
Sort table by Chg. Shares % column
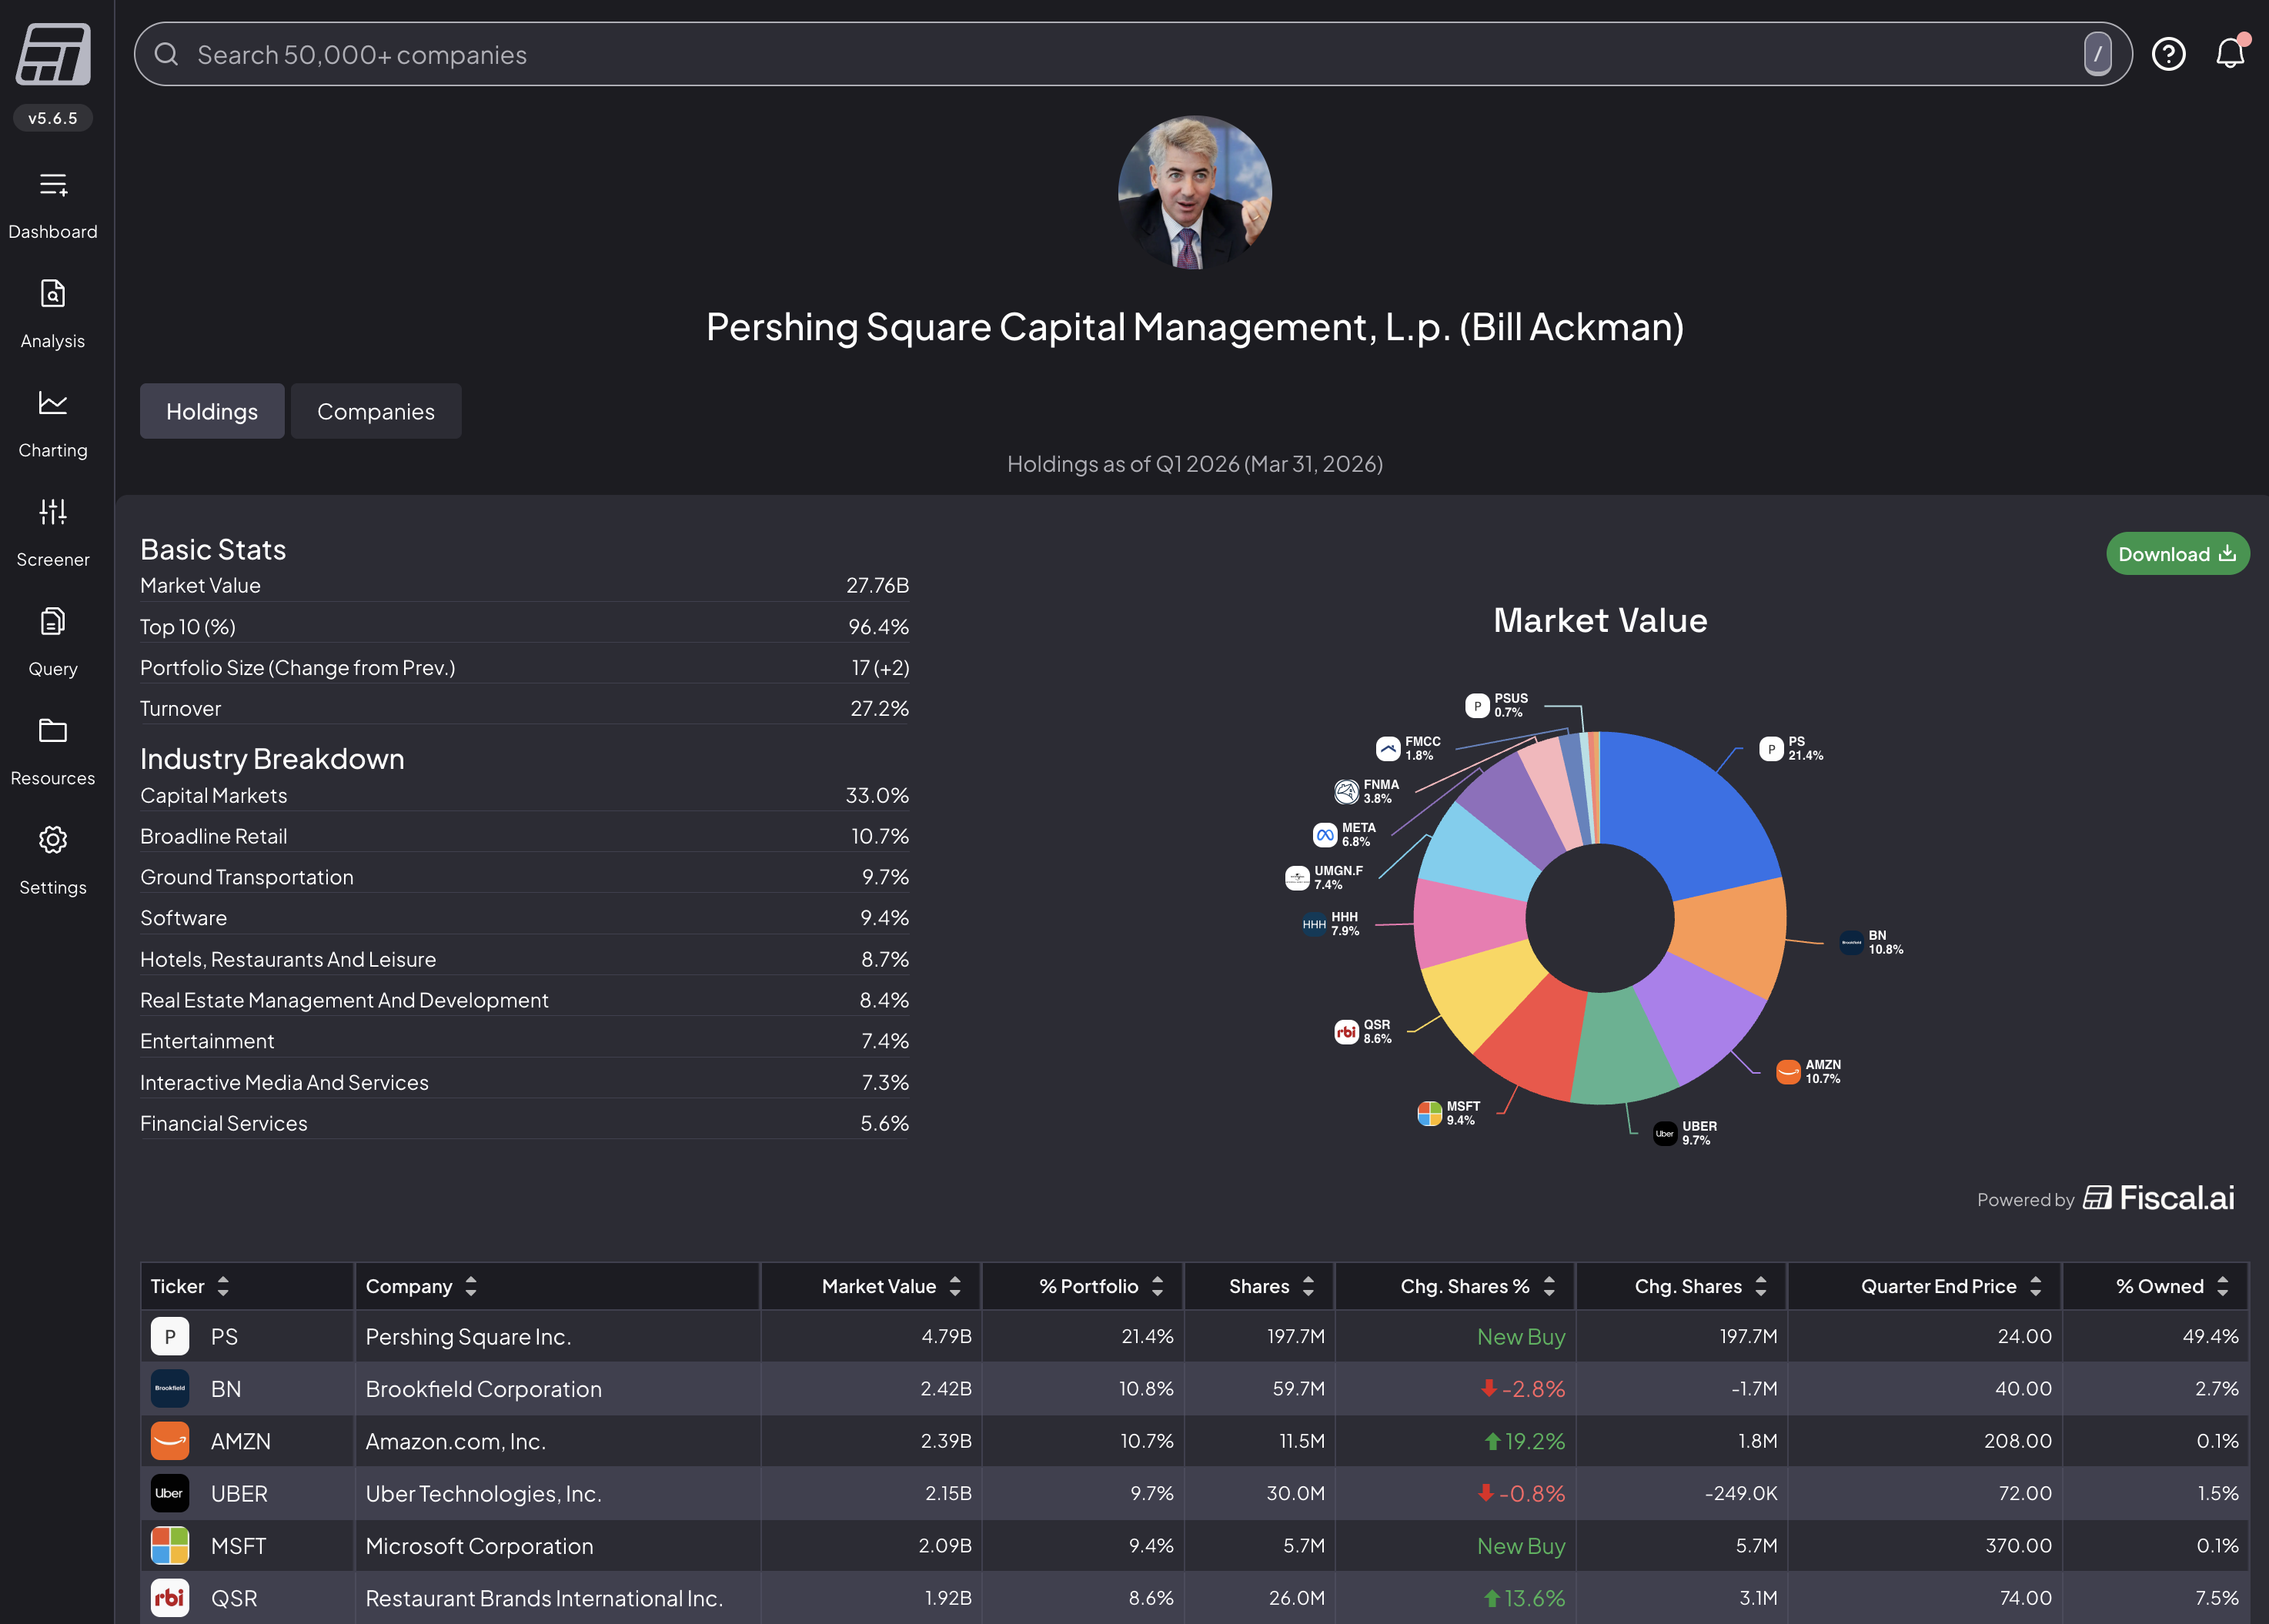click(1549, 1286)
